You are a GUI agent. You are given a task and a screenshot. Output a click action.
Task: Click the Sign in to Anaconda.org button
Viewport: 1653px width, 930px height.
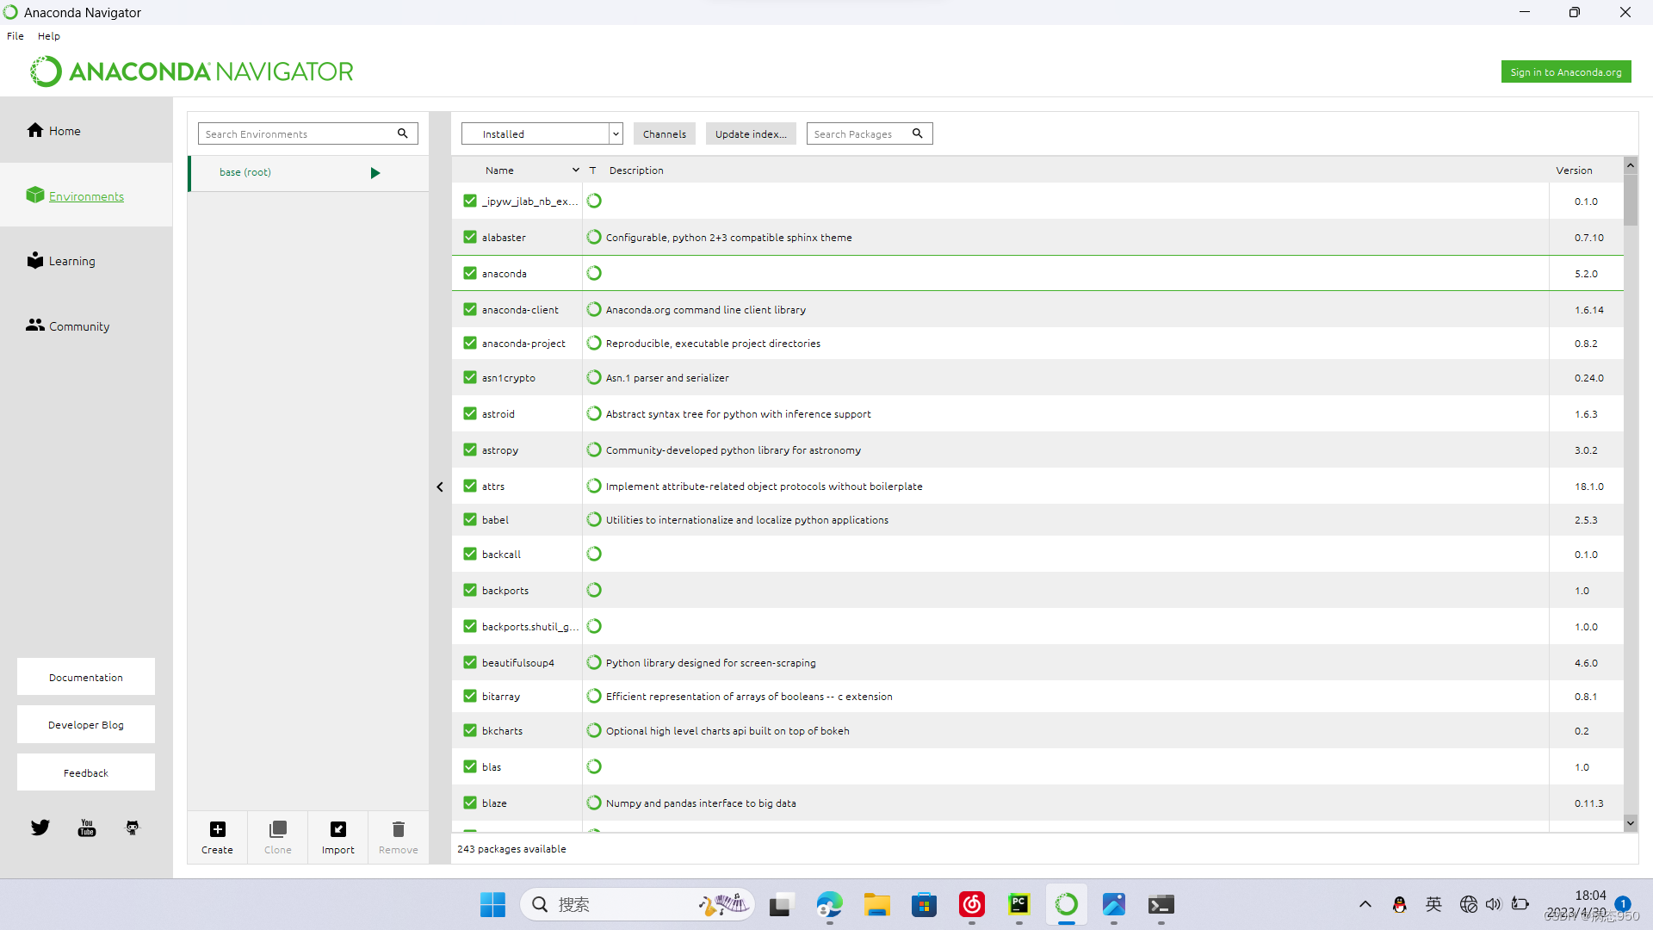click(1565, 72)
